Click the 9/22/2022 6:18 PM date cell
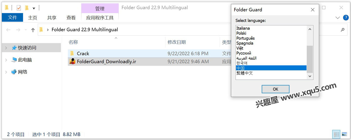This screenshot has height=140, width=351. [188, 53]
